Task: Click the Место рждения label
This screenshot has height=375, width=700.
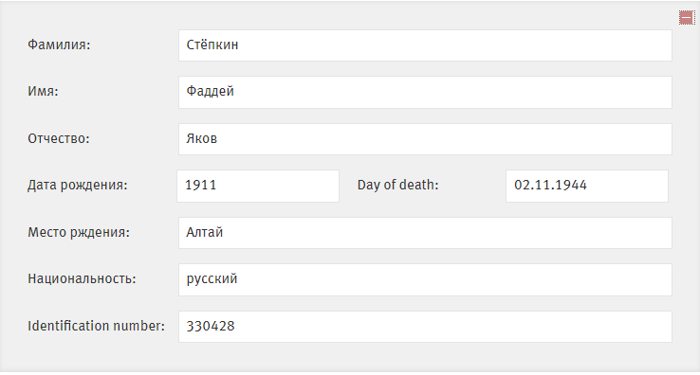Action: tap(79, 232)
